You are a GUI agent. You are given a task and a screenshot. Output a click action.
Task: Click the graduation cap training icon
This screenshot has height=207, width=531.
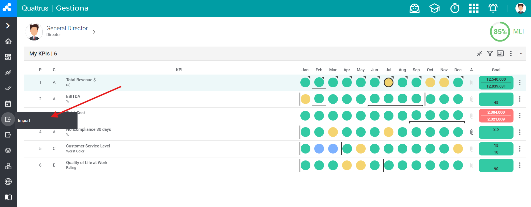[434, 8]
